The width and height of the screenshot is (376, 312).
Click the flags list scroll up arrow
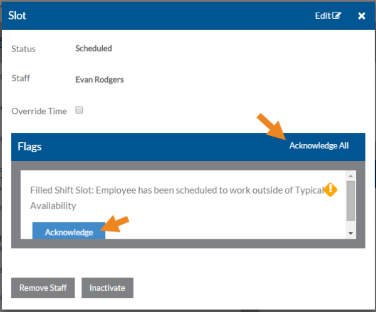(x=350, y=176)
